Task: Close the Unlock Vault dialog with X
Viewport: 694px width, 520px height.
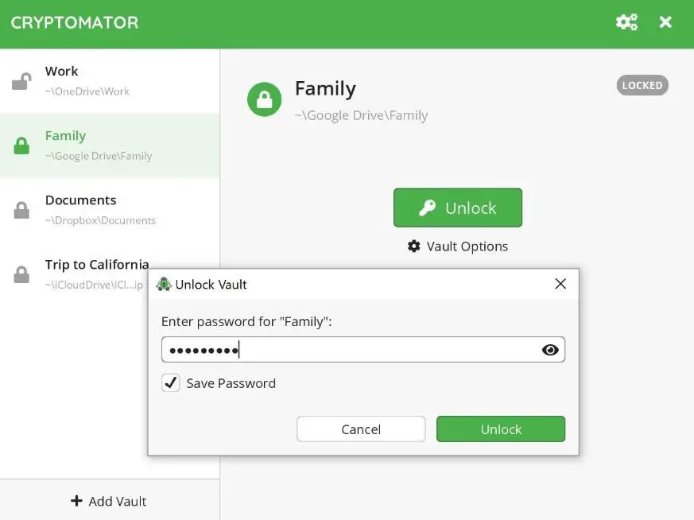Action: (560, 284)
